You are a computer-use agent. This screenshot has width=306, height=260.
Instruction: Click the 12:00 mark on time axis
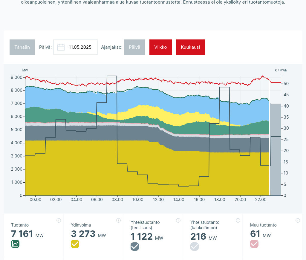point(158,199)
